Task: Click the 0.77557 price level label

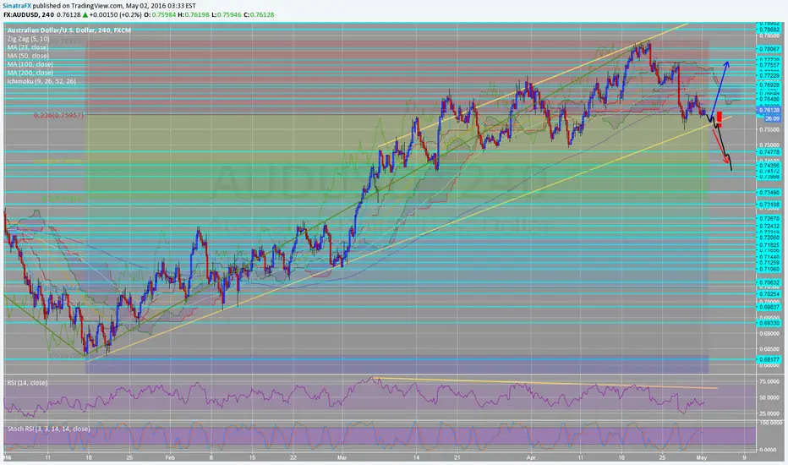Action: 769,65
